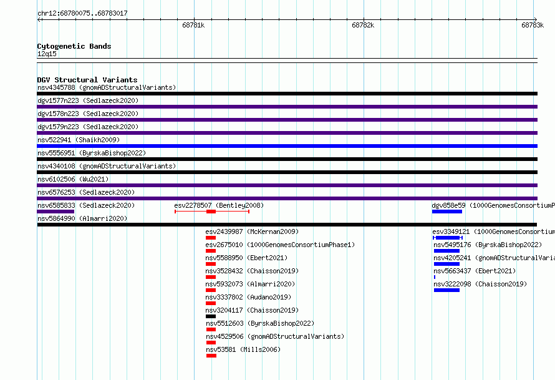Click red block under nsv5512603
Image resolution: width=555 pixels, height=380 pixels.
pos(211,329)
